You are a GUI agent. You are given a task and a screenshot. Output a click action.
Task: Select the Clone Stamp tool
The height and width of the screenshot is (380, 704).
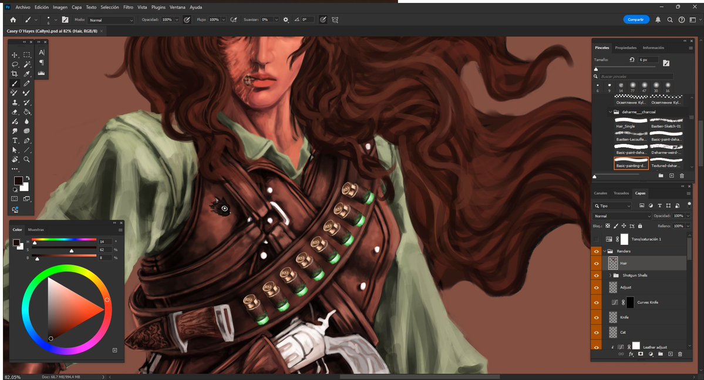[x=14, y=102]
